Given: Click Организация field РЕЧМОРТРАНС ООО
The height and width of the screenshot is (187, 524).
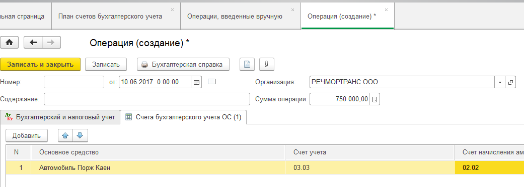Looking at the screenshot, I should (x=402, y=82).
